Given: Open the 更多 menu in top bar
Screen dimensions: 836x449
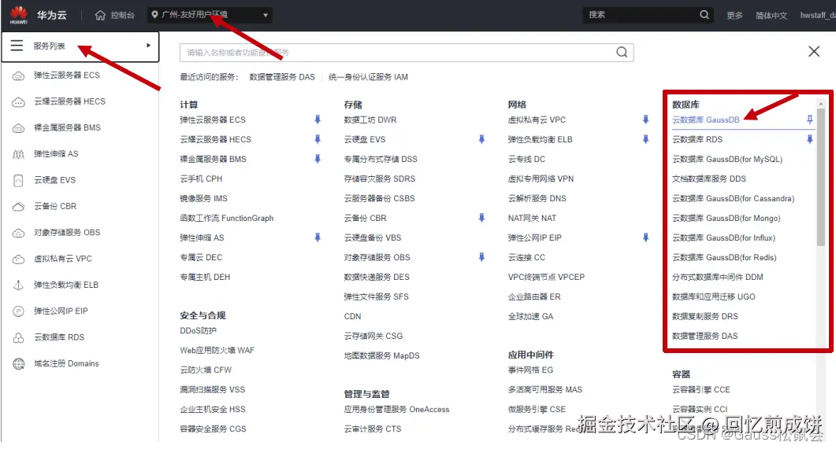Looking at the screenshot, I should (x=734, y=16).
